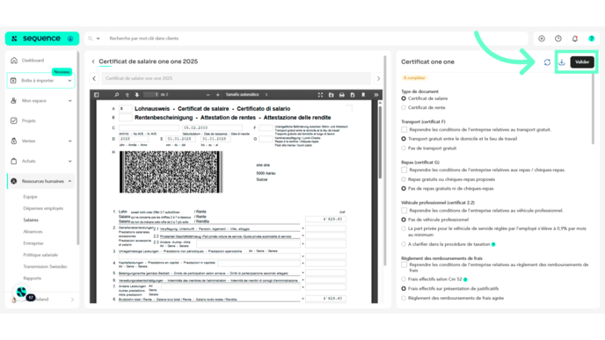Click the Sequence logo
605x340 pixels.
coord(41,39)
